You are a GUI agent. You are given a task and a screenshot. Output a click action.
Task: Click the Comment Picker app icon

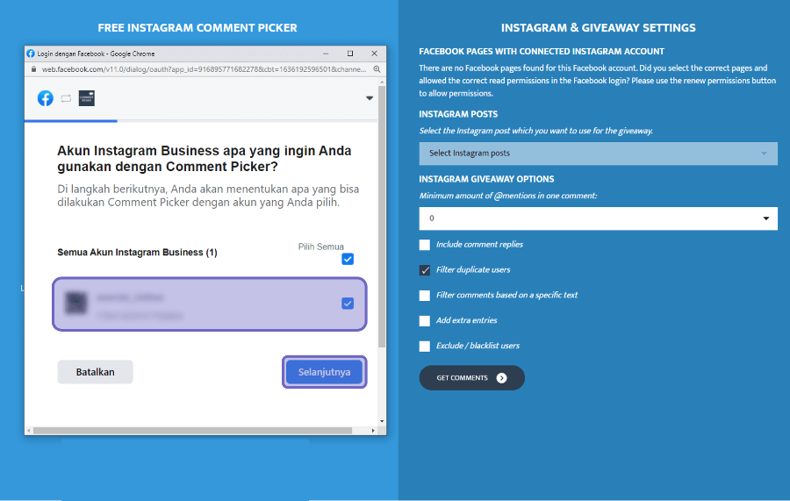coord(87,98)
